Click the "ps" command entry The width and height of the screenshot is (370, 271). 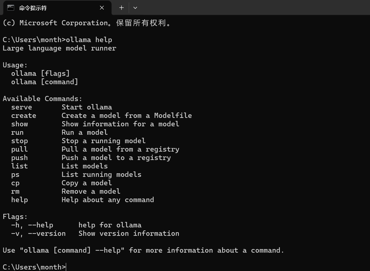coord(15,175)
